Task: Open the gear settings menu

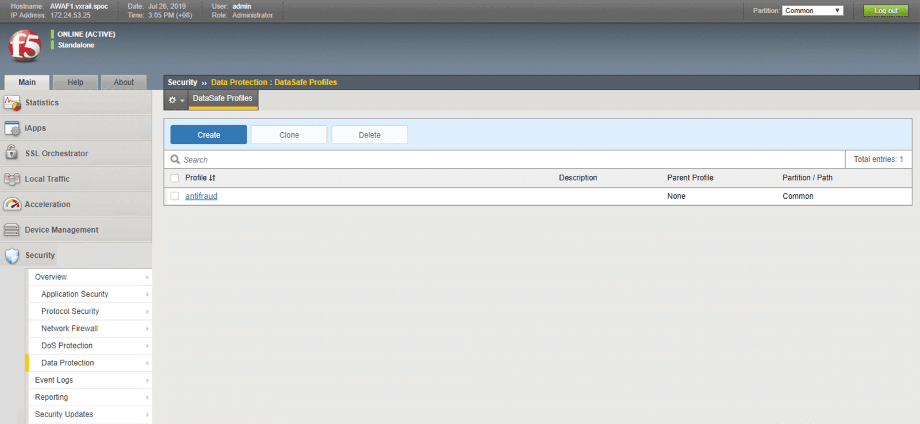Action: 175,100
